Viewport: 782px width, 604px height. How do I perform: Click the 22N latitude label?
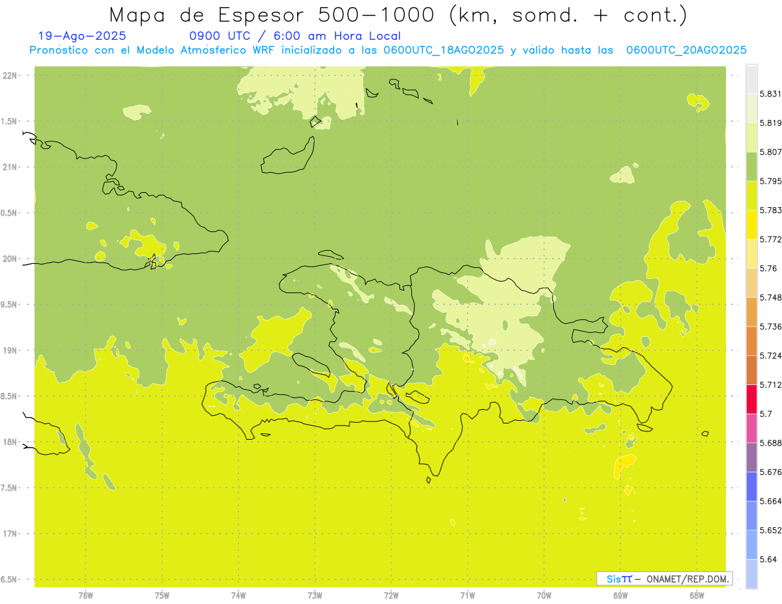(x=11, y=76)
